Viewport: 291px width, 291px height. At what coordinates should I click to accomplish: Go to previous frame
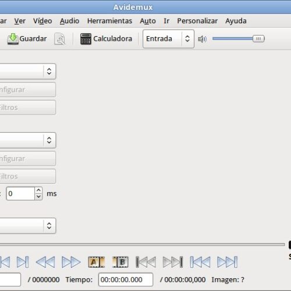(x=5, y=262)
